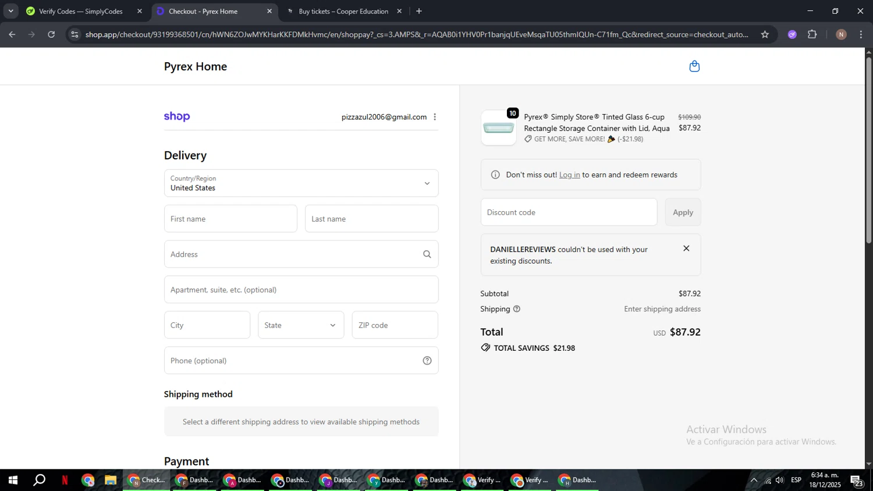873x491 pixels.
Task: Open the Windows Start menu
Action: coord(13,480)
